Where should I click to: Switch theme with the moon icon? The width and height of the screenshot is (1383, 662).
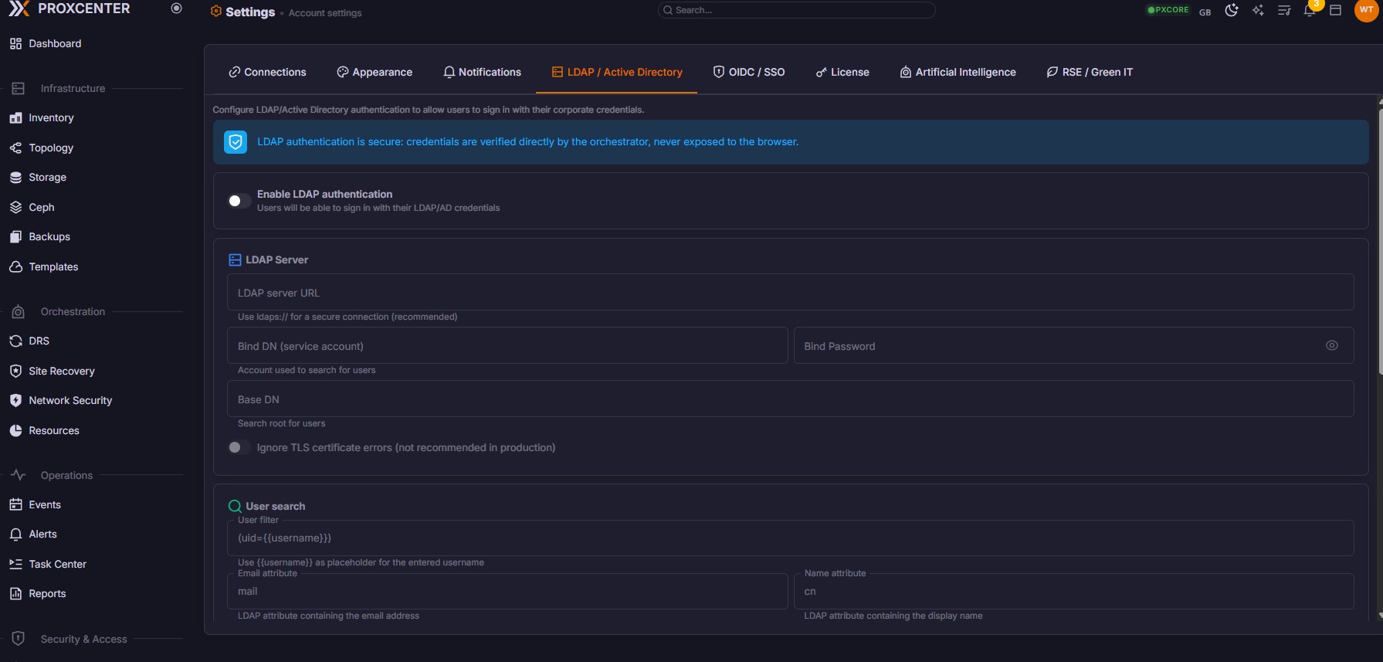(x=1232, y=11)
